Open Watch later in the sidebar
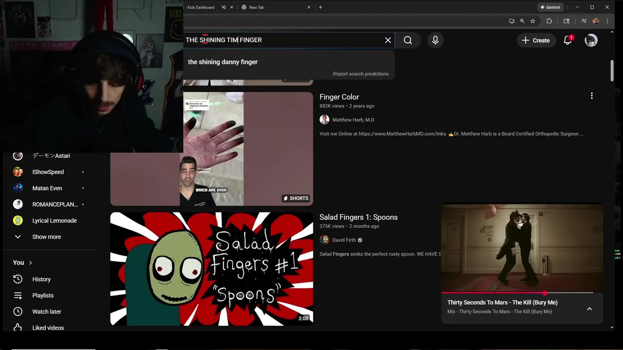 point(50,312)
